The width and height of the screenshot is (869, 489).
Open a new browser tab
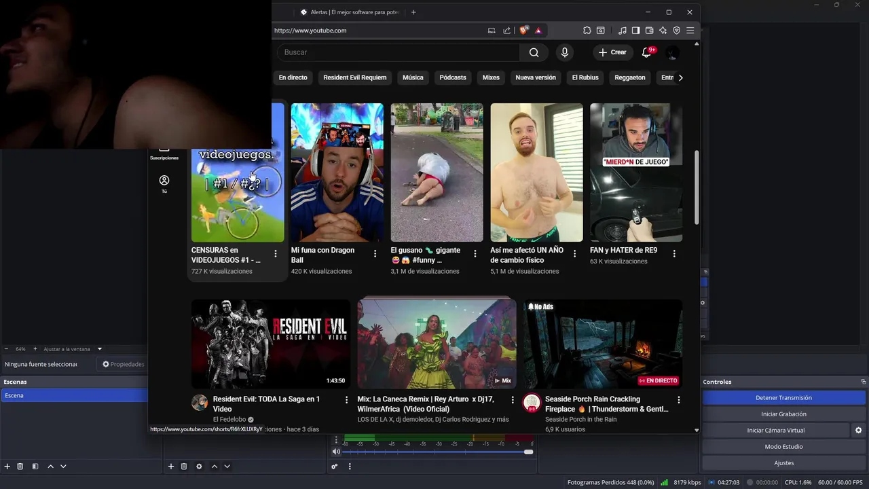click(x=413, y=12)
